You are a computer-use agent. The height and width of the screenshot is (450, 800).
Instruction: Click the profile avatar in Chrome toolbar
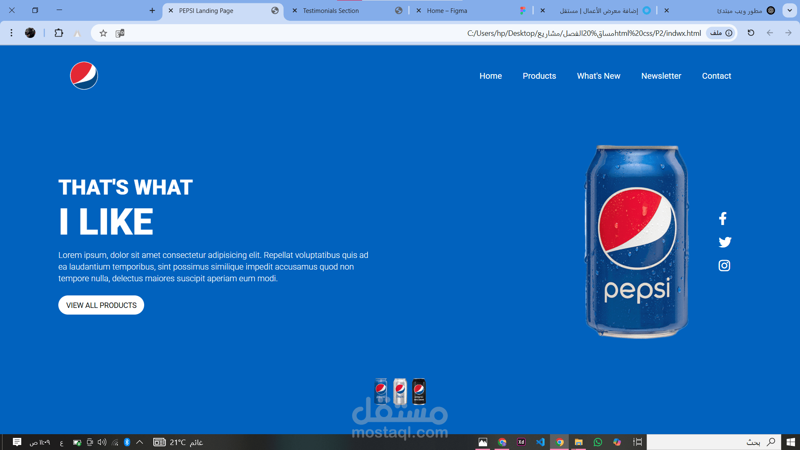tap(30, 33)
